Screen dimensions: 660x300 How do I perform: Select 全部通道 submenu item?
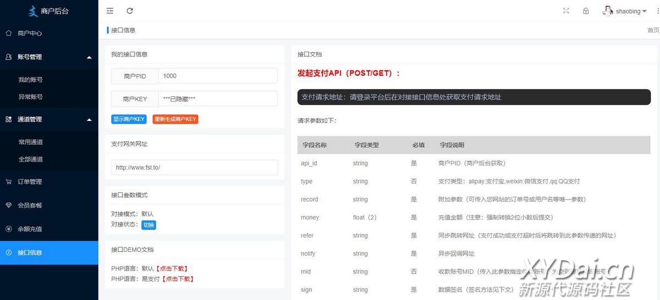coord(30,159)
